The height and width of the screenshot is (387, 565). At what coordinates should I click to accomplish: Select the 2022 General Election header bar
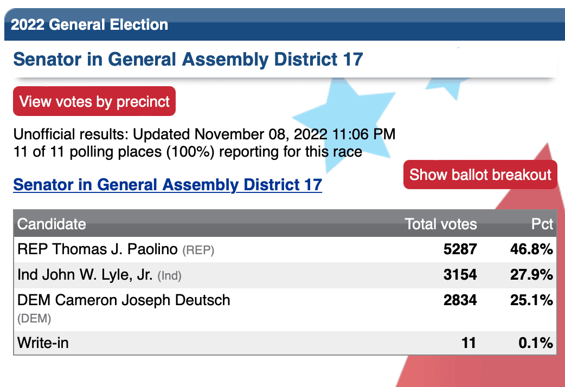coord(285,24)
